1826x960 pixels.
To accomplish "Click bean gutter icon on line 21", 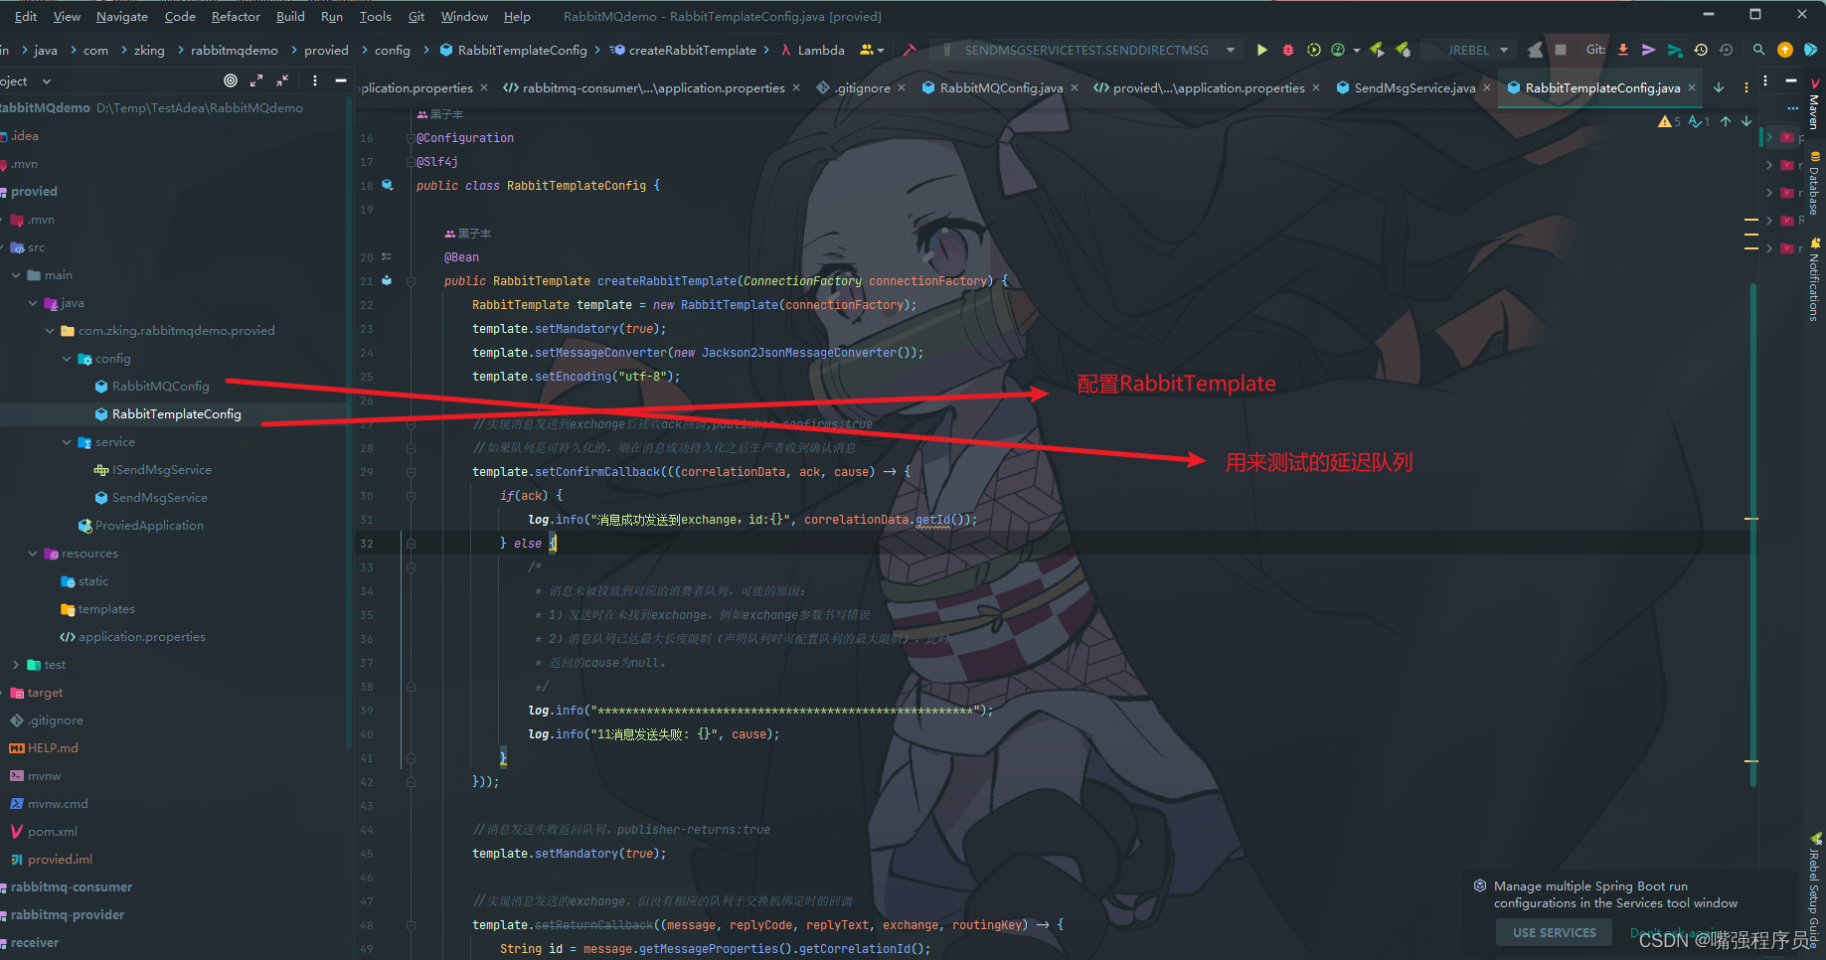I will click(387, 280).
